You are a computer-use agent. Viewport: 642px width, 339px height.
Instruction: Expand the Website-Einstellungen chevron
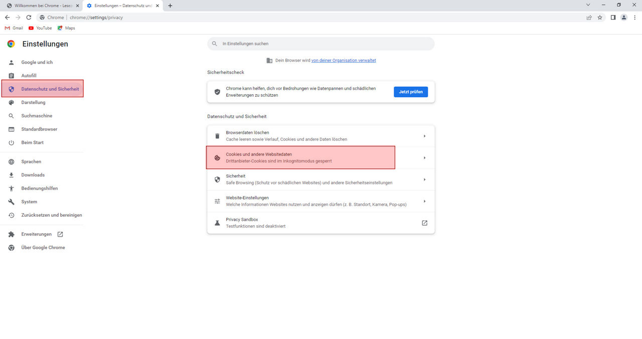pos(425,201)
